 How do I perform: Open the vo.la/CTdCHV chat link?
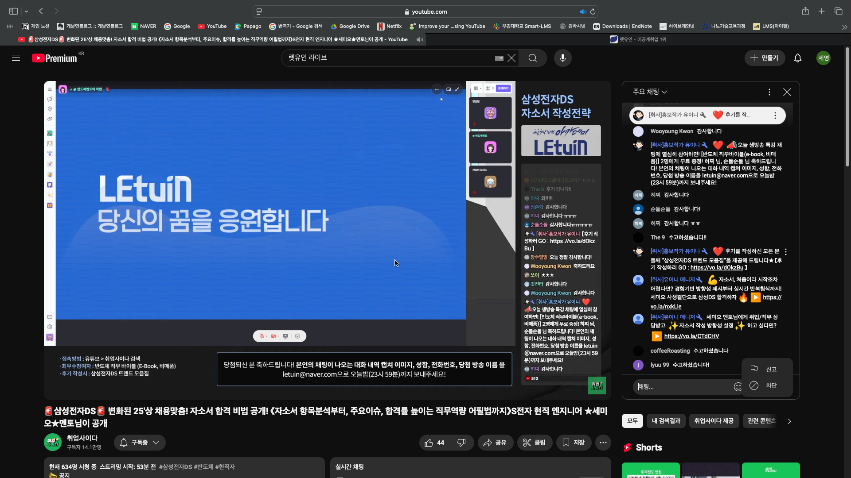click(691, 336)
